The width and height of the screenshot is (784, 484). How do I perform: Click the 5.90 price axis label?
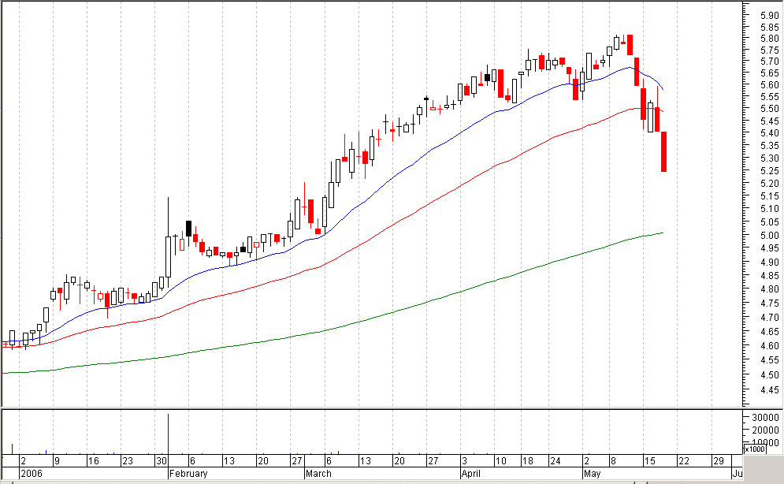point(770,16)
